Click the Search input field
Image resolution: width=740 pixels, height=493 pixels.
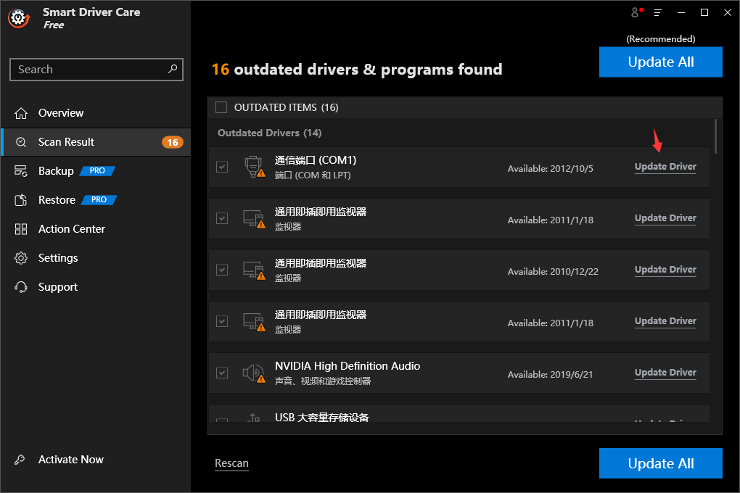click(96, 70)
